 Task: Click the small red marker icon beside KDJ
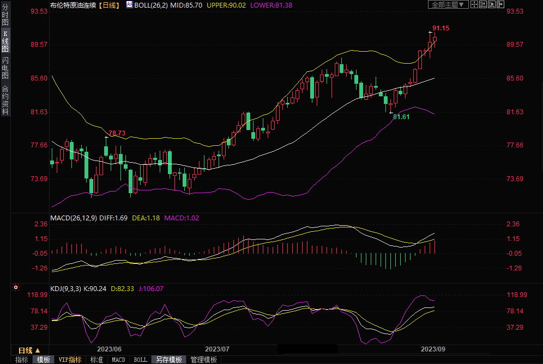16,287
